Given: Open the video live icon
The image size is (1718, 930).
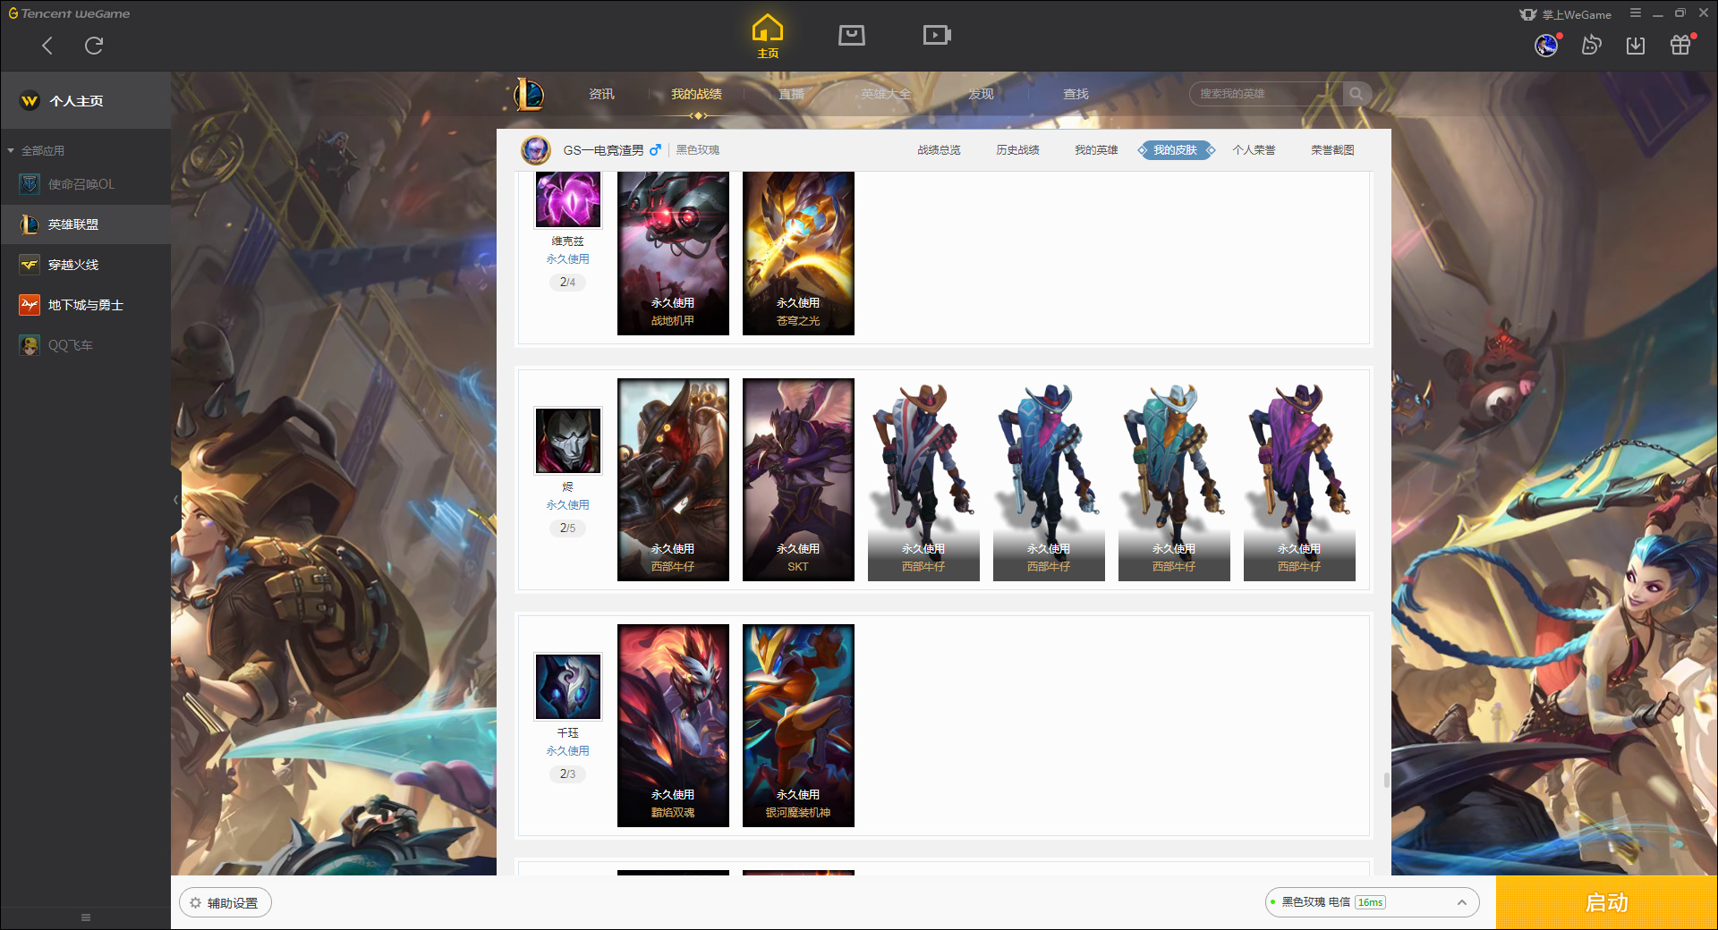Looking at the screenshot, I should point(937,35).
